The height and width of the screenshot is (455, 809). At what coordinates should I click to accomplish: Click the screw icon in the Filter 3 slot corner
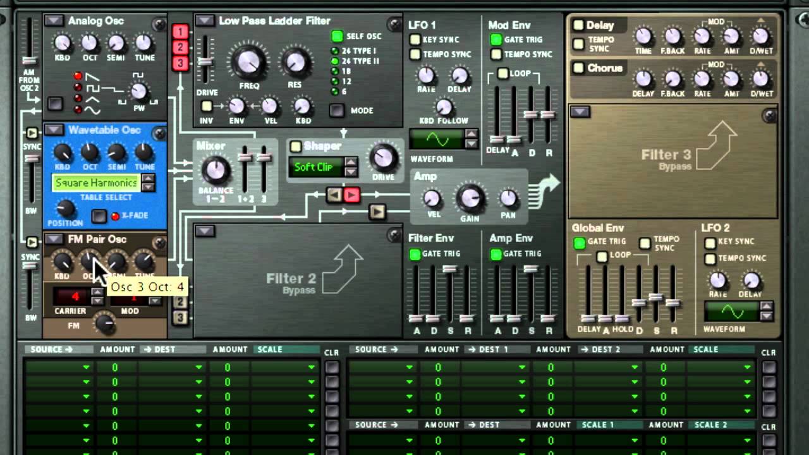(x=769, y=115)
